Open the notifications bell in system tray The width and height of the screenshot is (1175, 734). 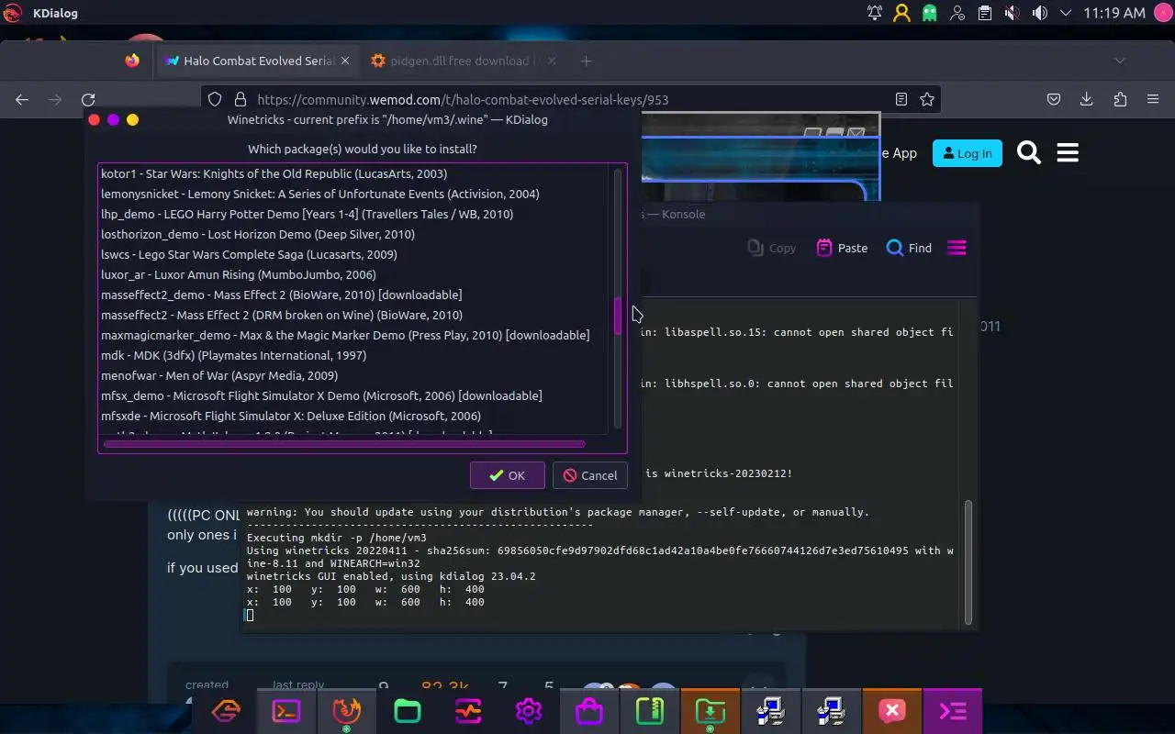(875, 13)
